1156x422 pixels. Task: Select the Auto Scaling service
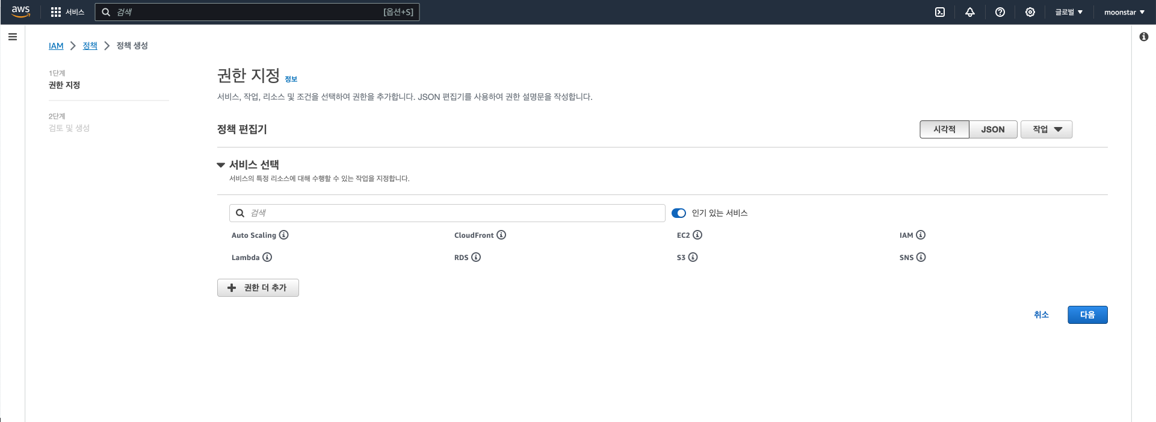[254, 235]
